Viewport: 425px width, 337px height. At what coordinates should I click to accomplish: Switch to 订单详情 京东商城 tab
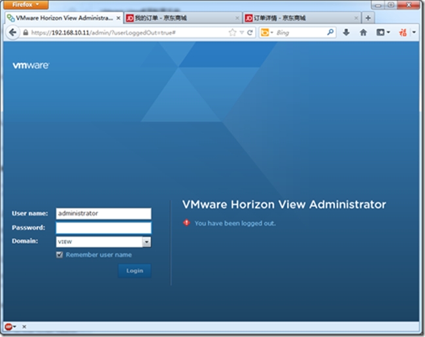tap(302, 18)
